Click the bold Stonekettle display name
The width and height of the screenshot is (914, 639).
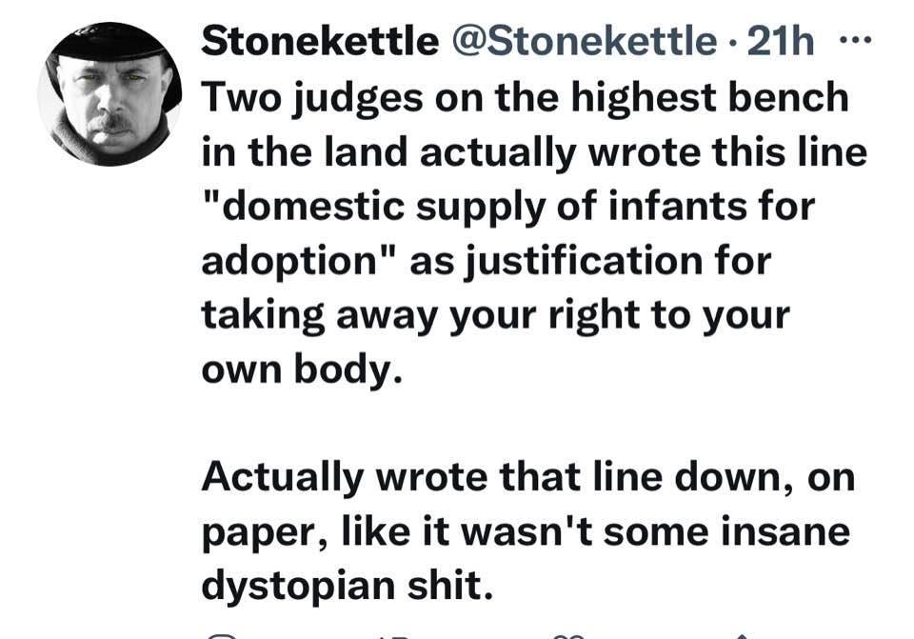(x=320, y=41)
